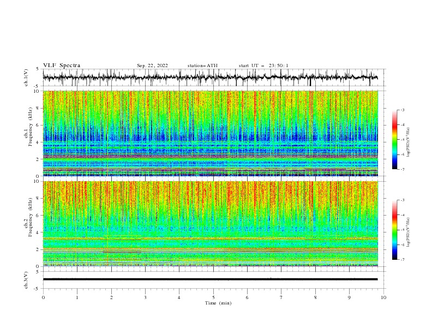Viewport: 432px width, 334px height.
Task: Click the time axis tick label "4"
Action: pos(179,297)
